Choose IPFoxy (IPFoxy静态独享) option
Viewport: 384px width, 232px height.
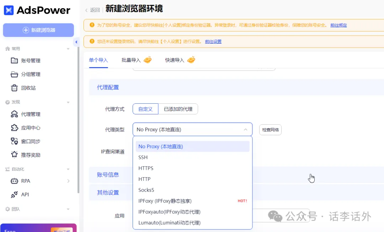(192, 201)
